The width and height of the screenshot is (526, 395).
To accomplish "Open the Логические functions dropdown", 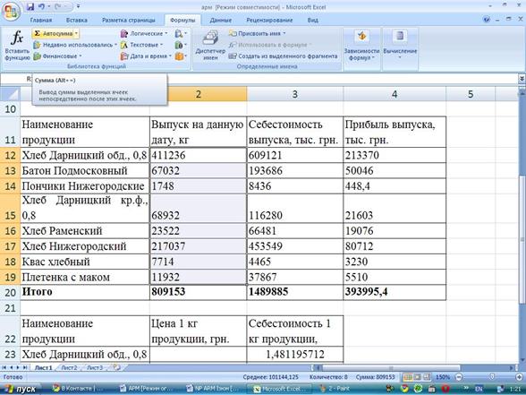I will [x=144, y=34].
